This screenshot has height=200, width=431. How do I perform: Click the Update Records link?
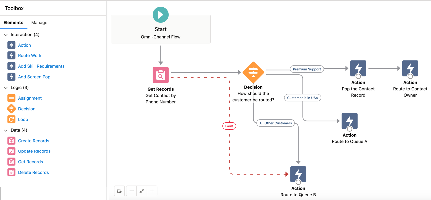pos(34,151)
